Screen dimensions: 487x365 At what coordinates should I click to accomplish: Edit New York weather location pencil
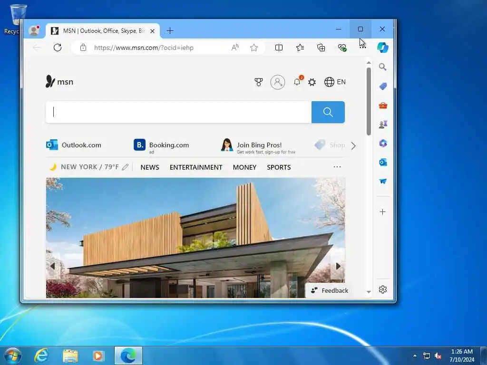tap(125, 167)
